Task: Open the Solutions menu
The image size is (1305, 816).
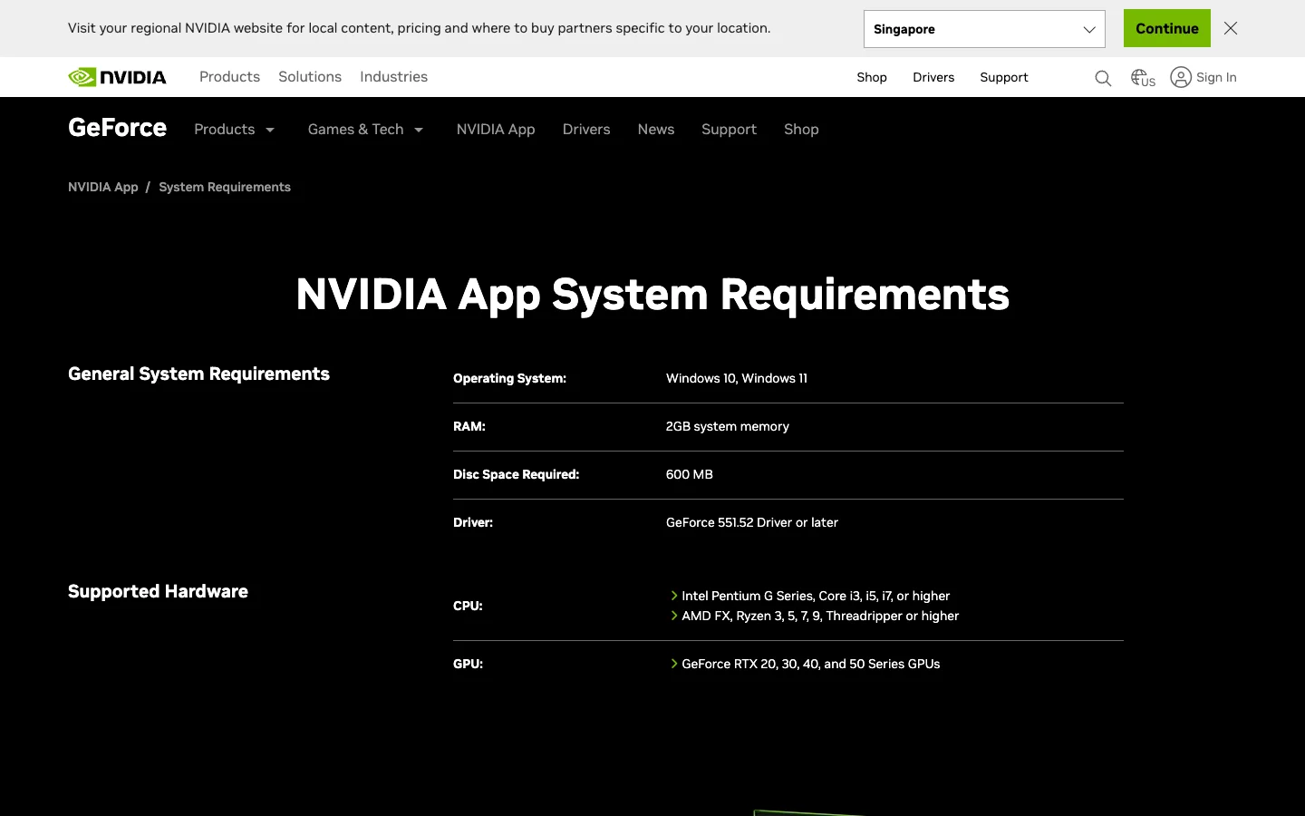Action: (310, 77)
